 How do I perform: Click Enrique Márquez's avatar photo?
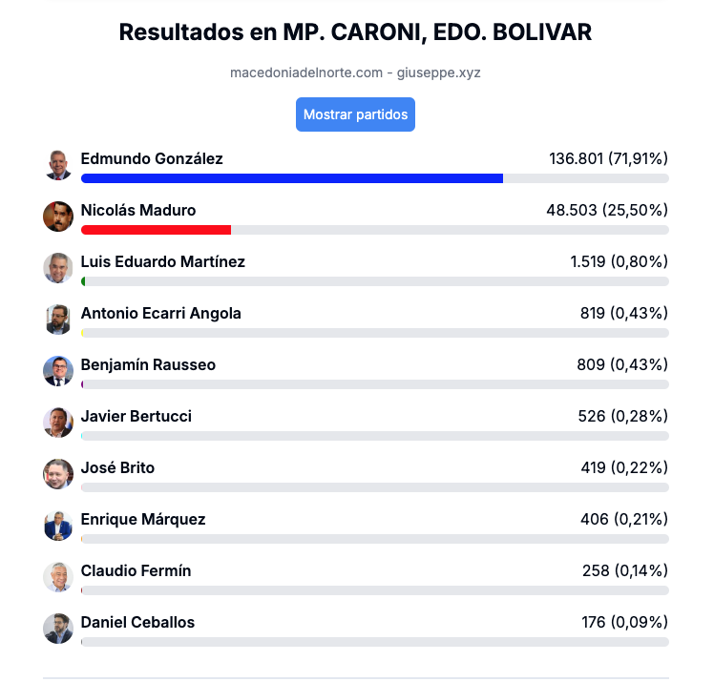(58, 526)
